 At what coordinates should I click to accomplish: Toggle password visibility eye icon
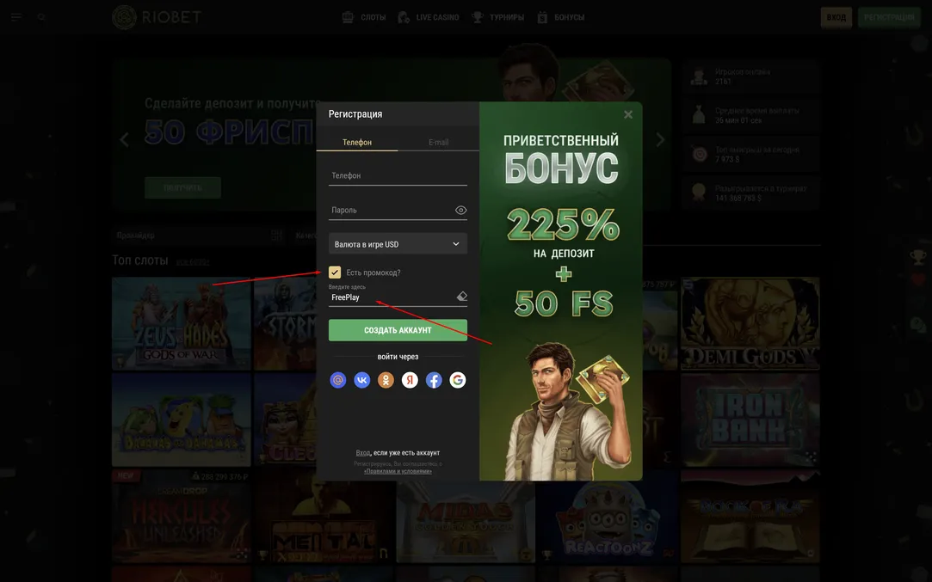point(460,211)
